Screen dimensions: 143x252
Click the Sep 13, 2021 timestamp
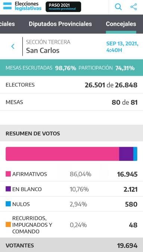(122, 47)
